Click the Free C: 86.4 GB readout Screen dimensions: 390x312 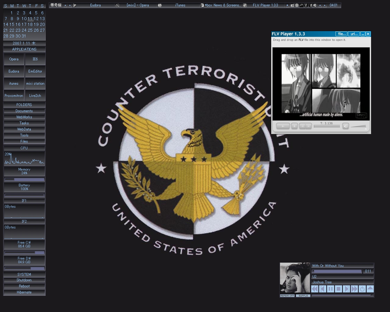(x=24, y=244)
